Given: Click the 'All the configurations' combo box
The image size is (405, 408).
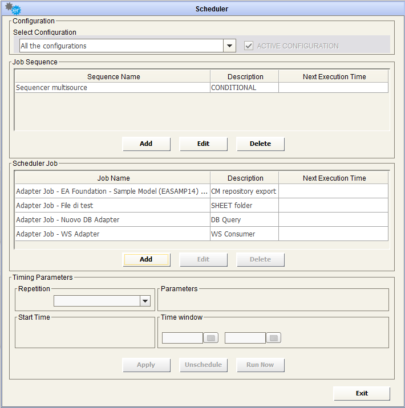Looking at the screenshot, I should (x=120, y=46).
